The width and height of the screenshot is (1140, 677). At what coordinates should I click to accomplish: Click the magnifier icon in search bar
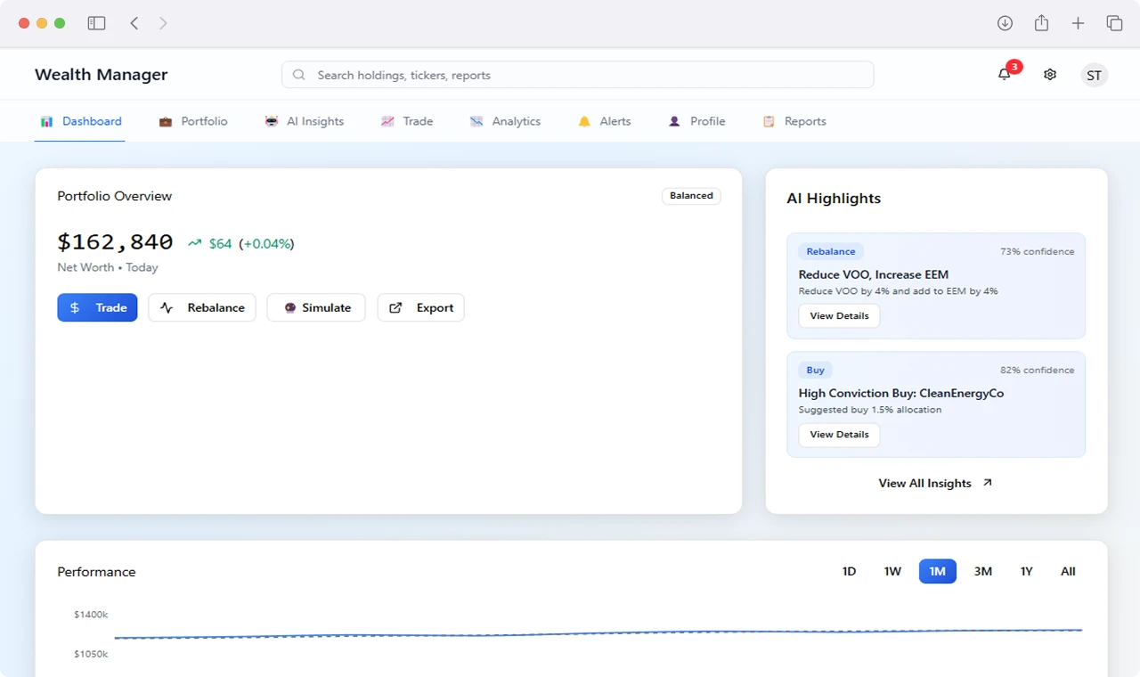[299, 75]
